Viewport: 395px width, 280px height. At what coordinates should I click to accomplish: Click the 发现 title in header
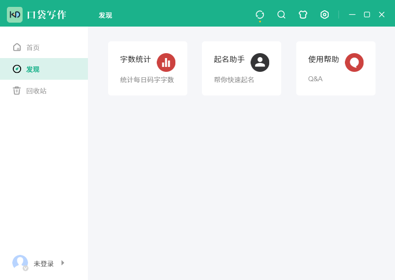105,15
